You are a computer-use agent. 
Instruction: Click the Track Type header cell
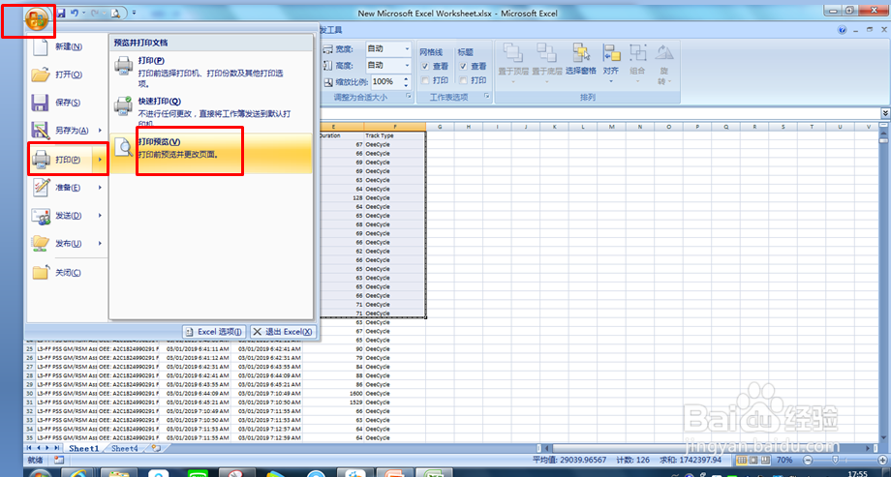[x=395, y=135]
